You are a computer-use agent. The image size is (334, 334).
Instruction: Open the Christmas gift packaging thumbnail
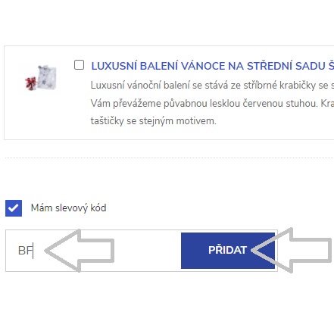click(x=41, y=78)
